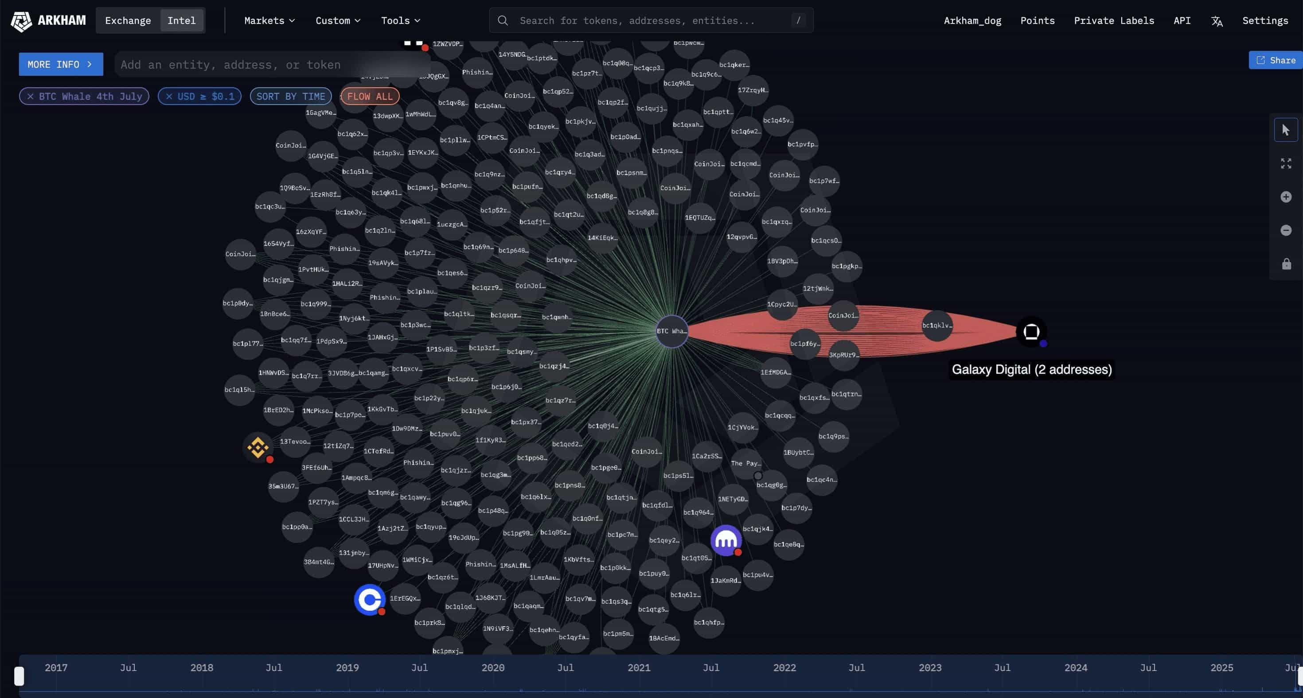This screenshot has width=1303, height=698.
Task: Expand the Markets dropdown menu
Action: (x=269, y=21)
